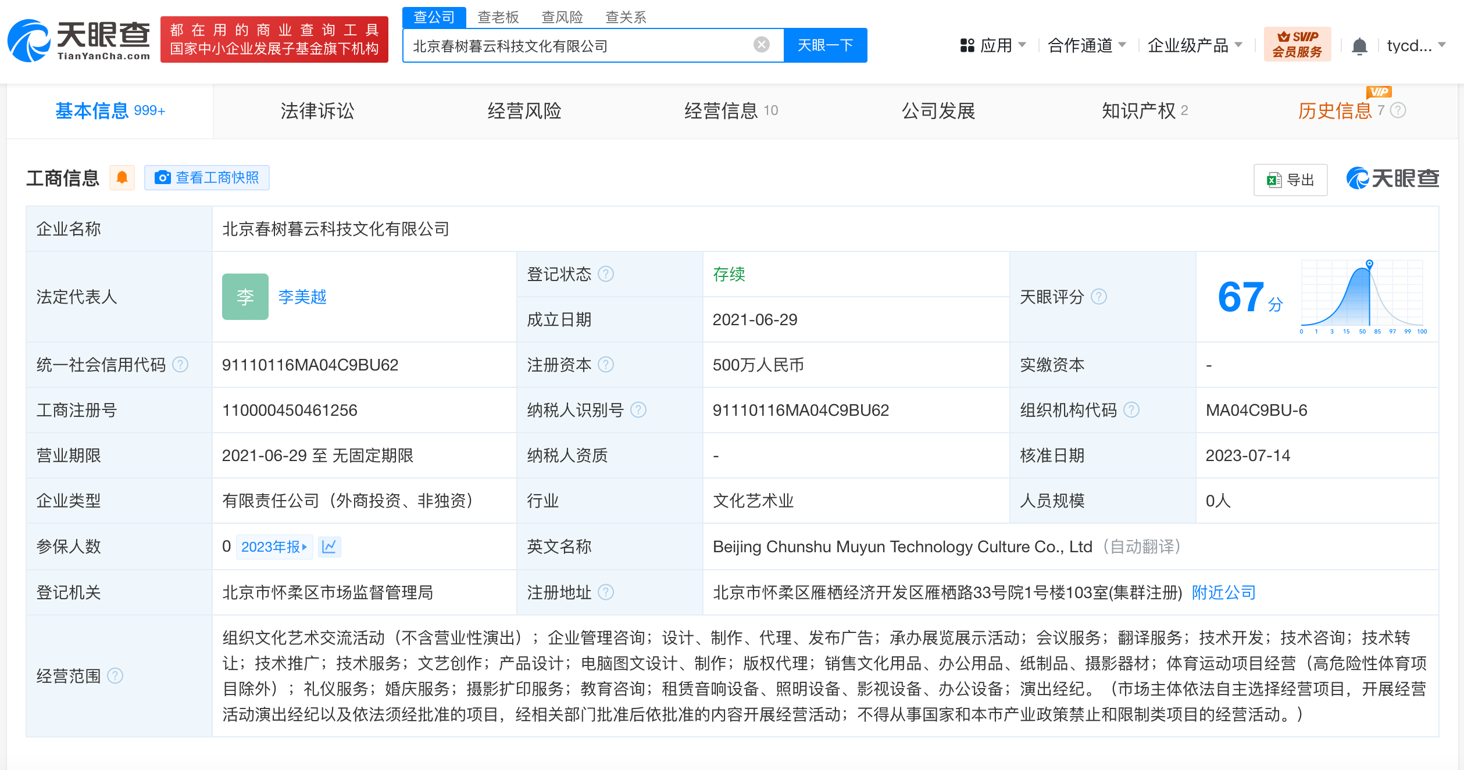Open the 法律诉讼 tab
Viewport: 1464px width, 770px height.
click(x=317, y=110)
